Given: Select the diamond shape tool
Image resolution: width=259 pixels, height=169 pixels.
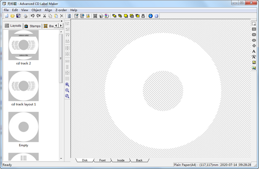Looking at the screenshot, I should tap(254, 46).
